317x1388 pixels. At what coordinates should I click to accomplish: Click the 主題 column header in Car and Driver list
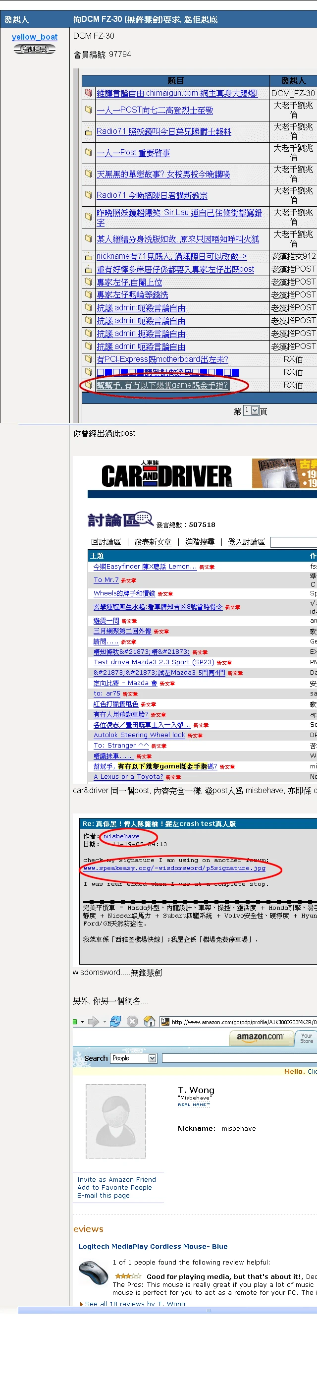97,556
